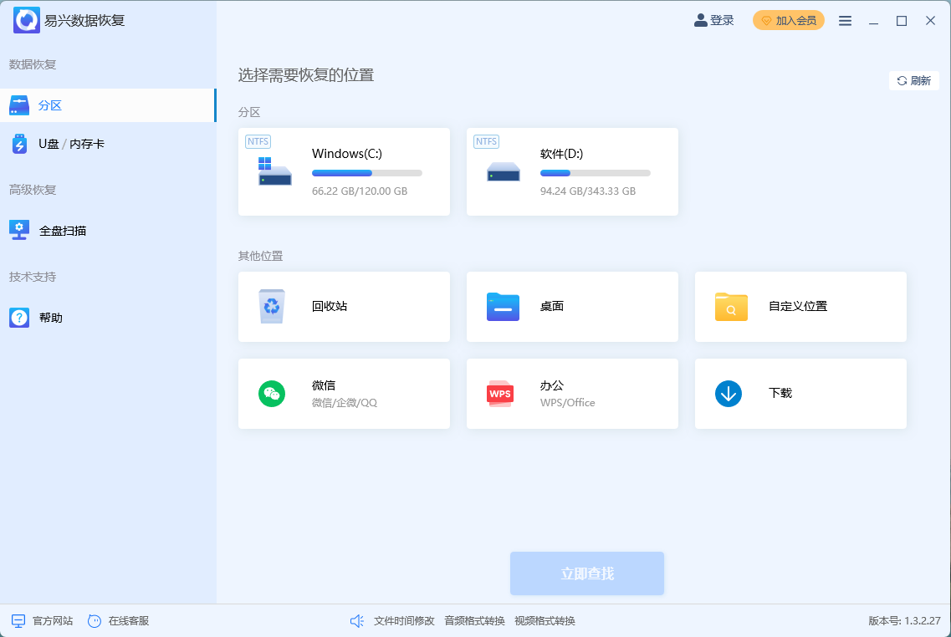Viewport: 951px width, 637px height.
Task: Go to 全盘扫描 full disk scan
Action: (x=63, y=231)
